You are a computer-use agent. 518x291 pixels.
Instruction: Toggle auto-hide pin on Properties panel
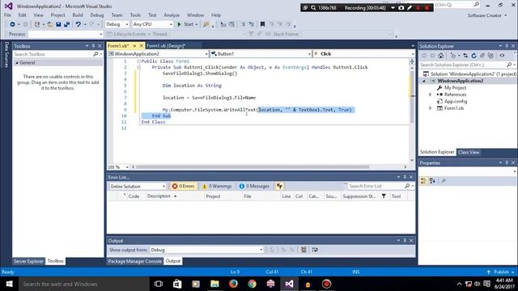[507, 162]
